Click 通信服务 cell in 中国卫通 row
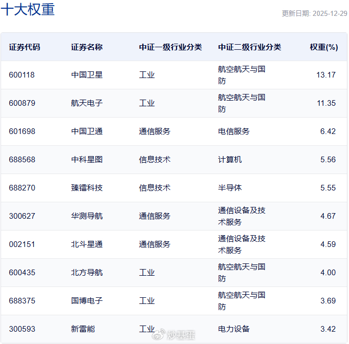Viewport: 349px width, 344px height. click(x=154, y=131)
